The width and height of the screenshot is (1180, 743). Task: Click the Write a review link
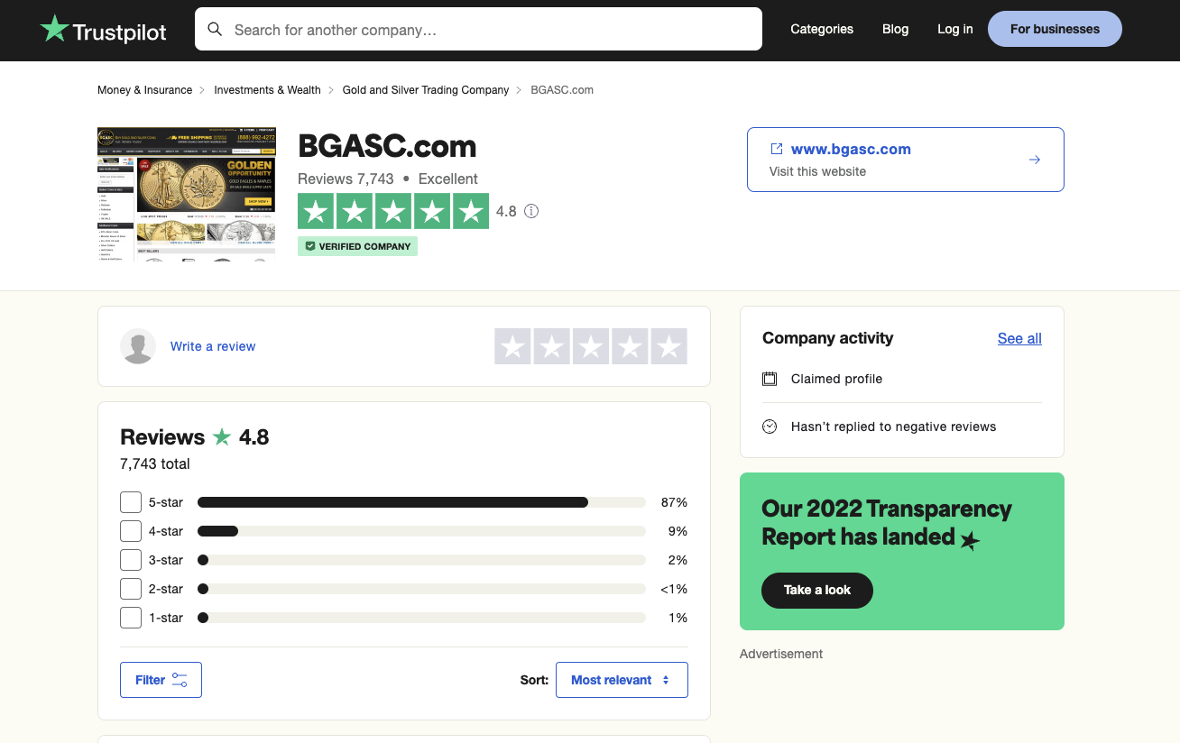213,346
